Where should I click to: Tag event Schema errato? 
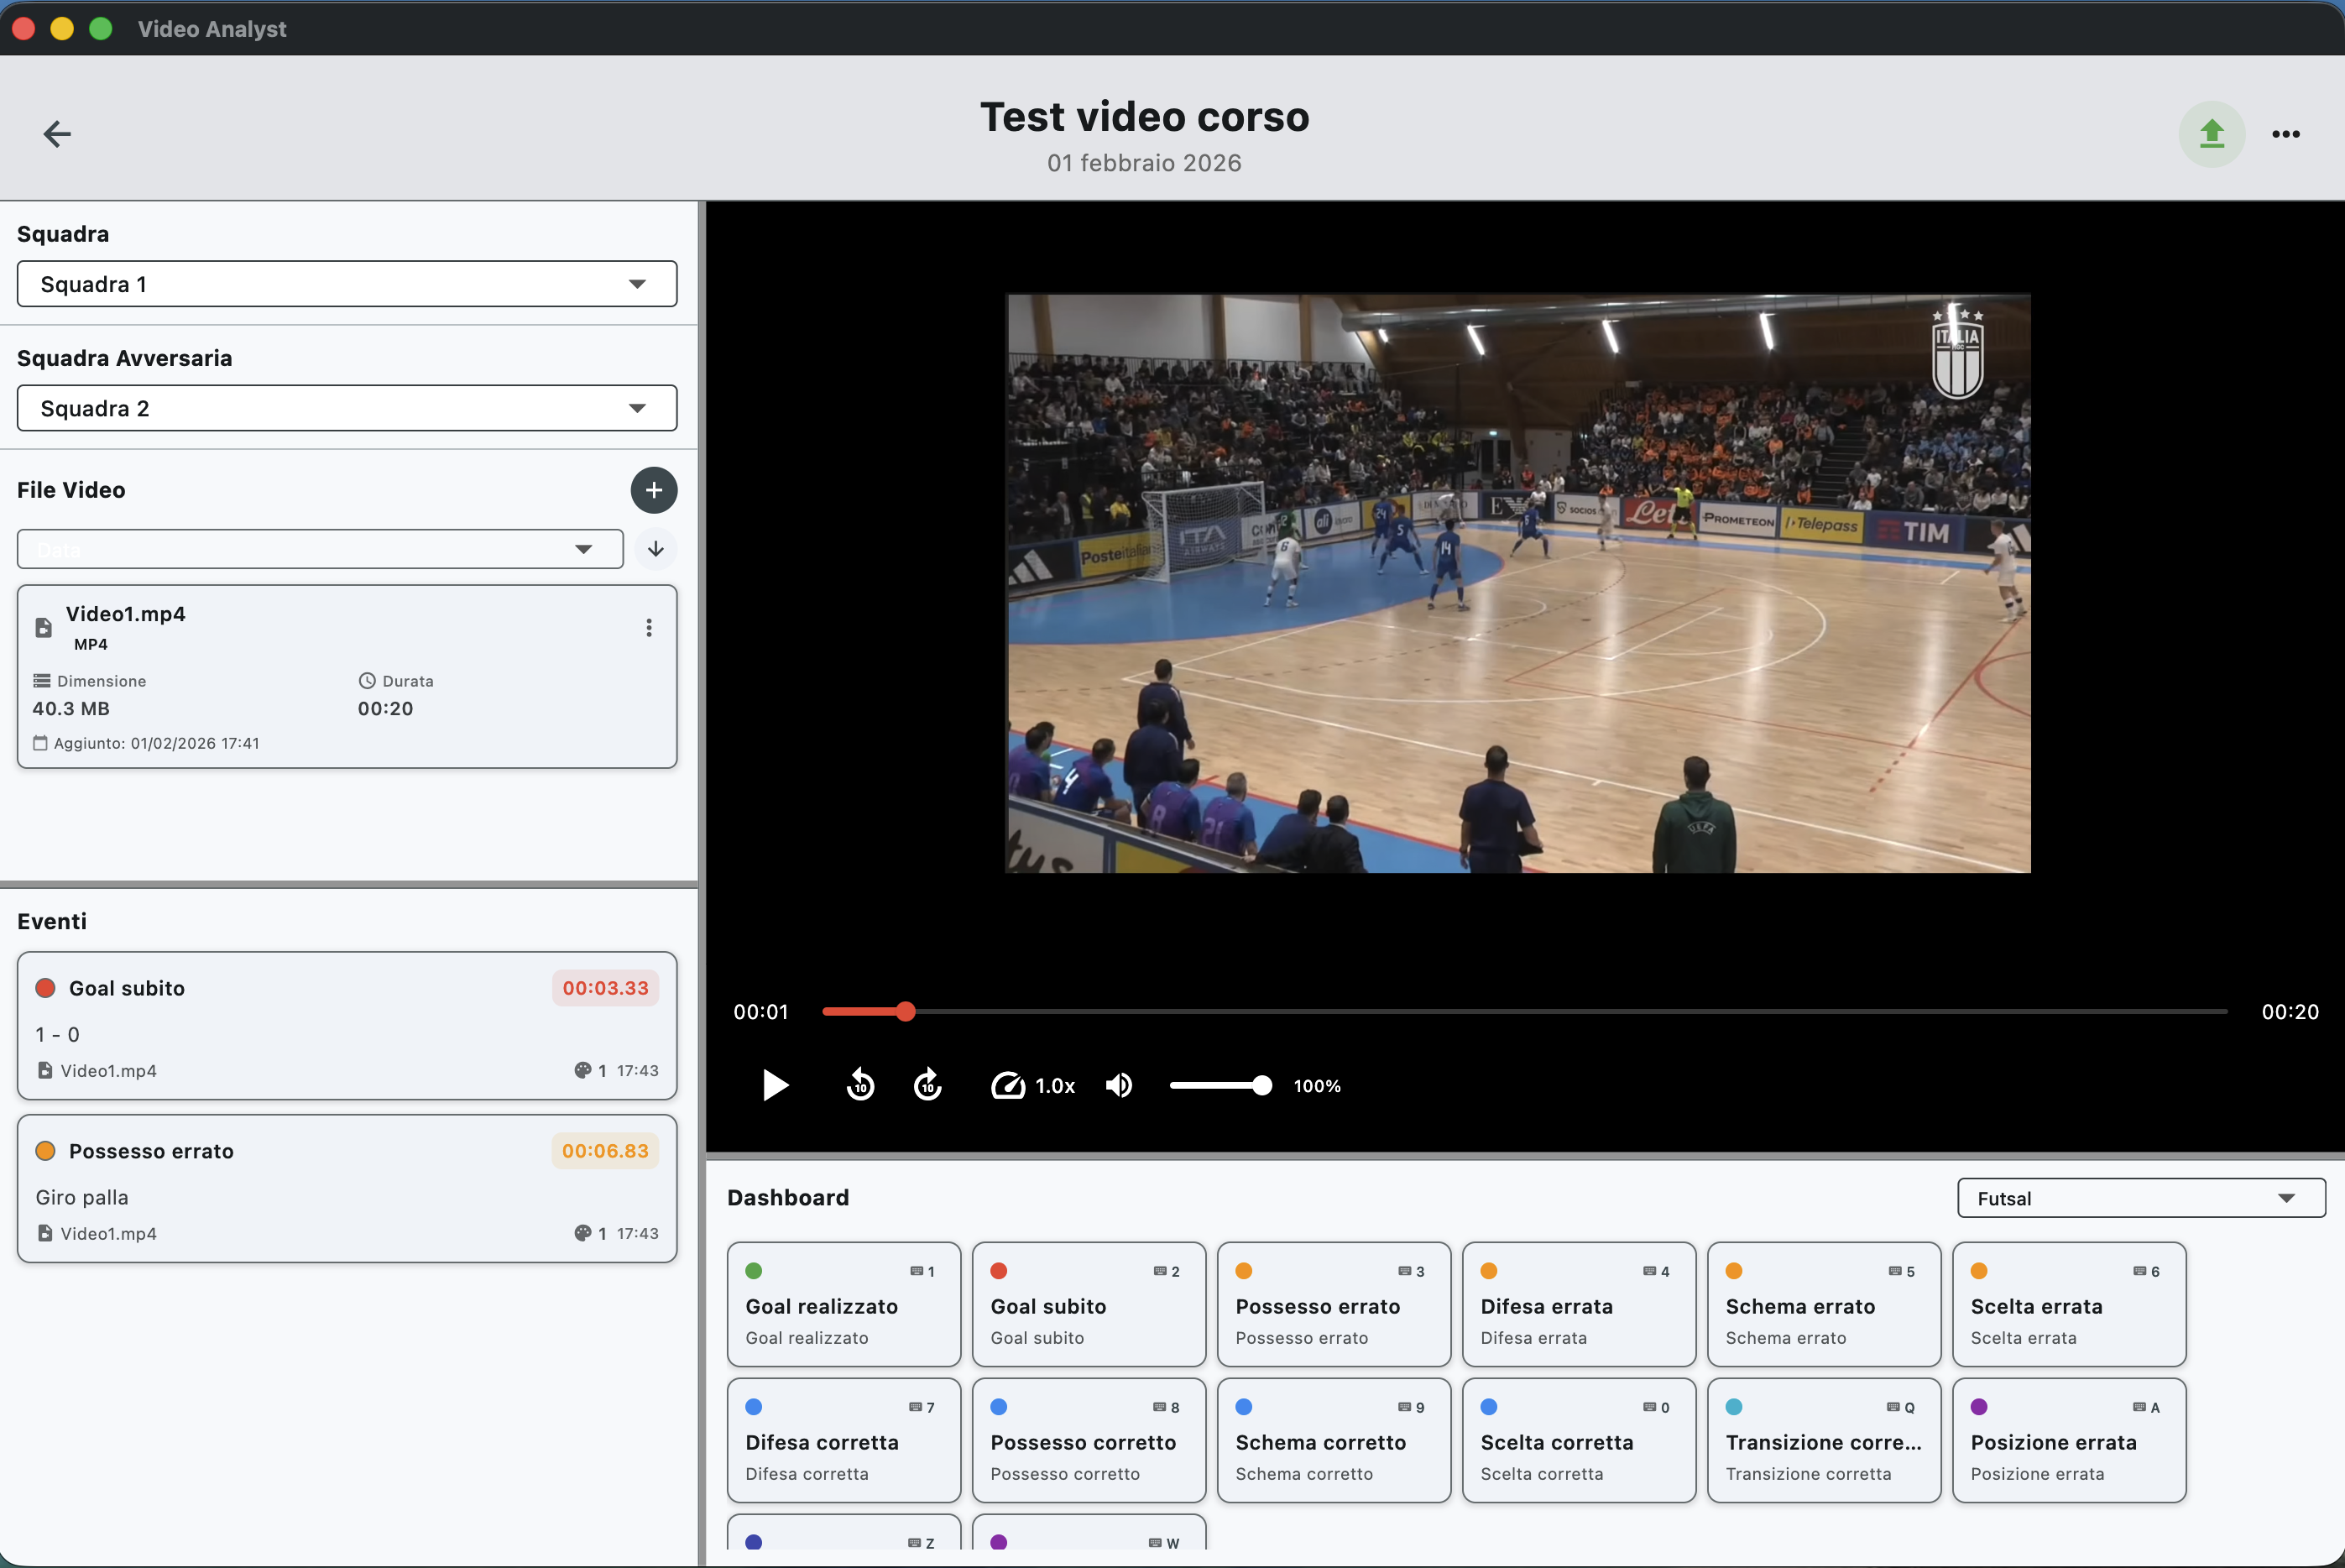[1823, 1304]
